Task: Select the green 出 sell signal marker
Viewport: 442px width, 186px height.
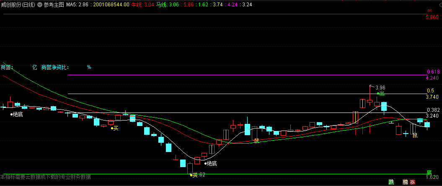Action: 381,93
